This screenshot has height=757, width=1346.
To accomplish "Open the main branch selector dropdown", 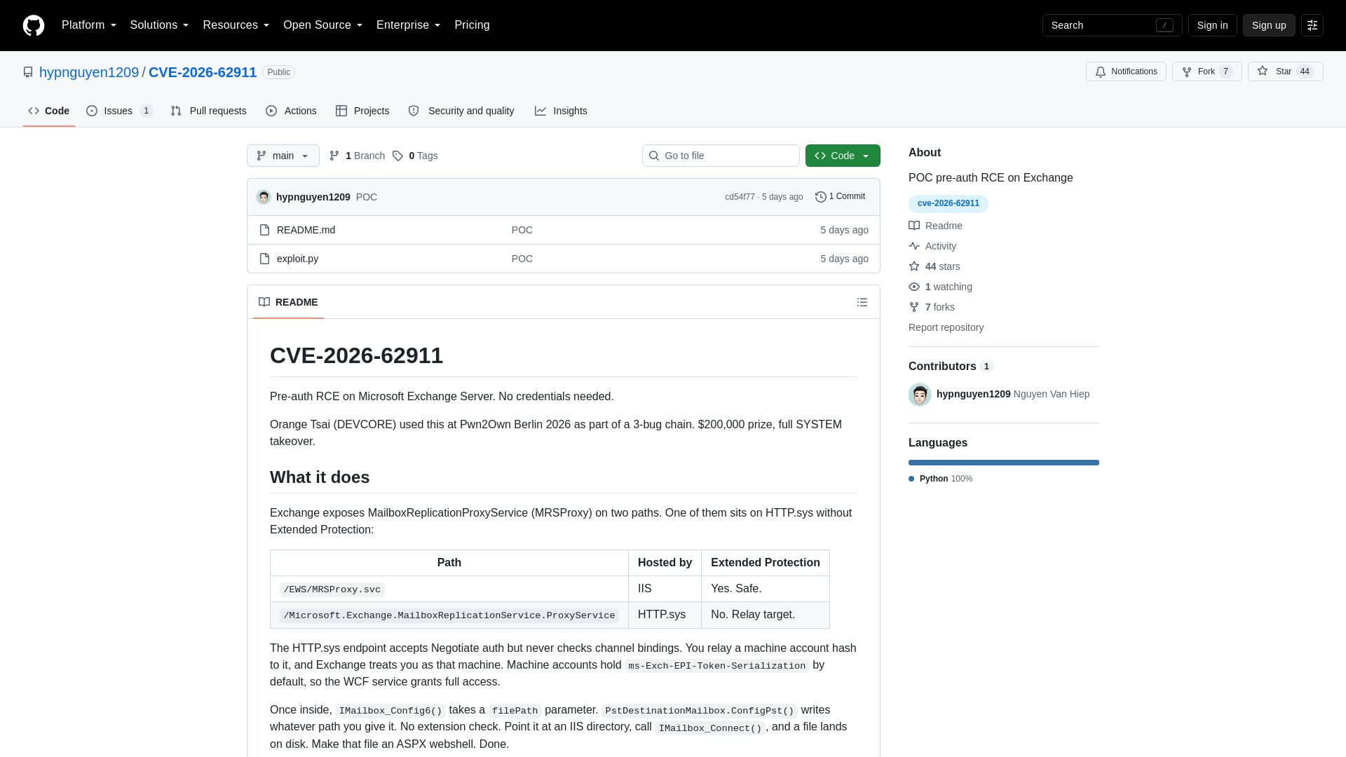I will [x=283, y=156].
